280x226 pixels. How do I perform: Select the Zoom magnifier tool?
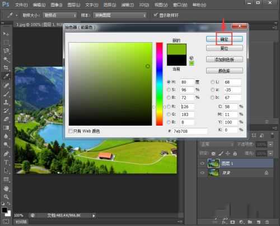(6, 197)
